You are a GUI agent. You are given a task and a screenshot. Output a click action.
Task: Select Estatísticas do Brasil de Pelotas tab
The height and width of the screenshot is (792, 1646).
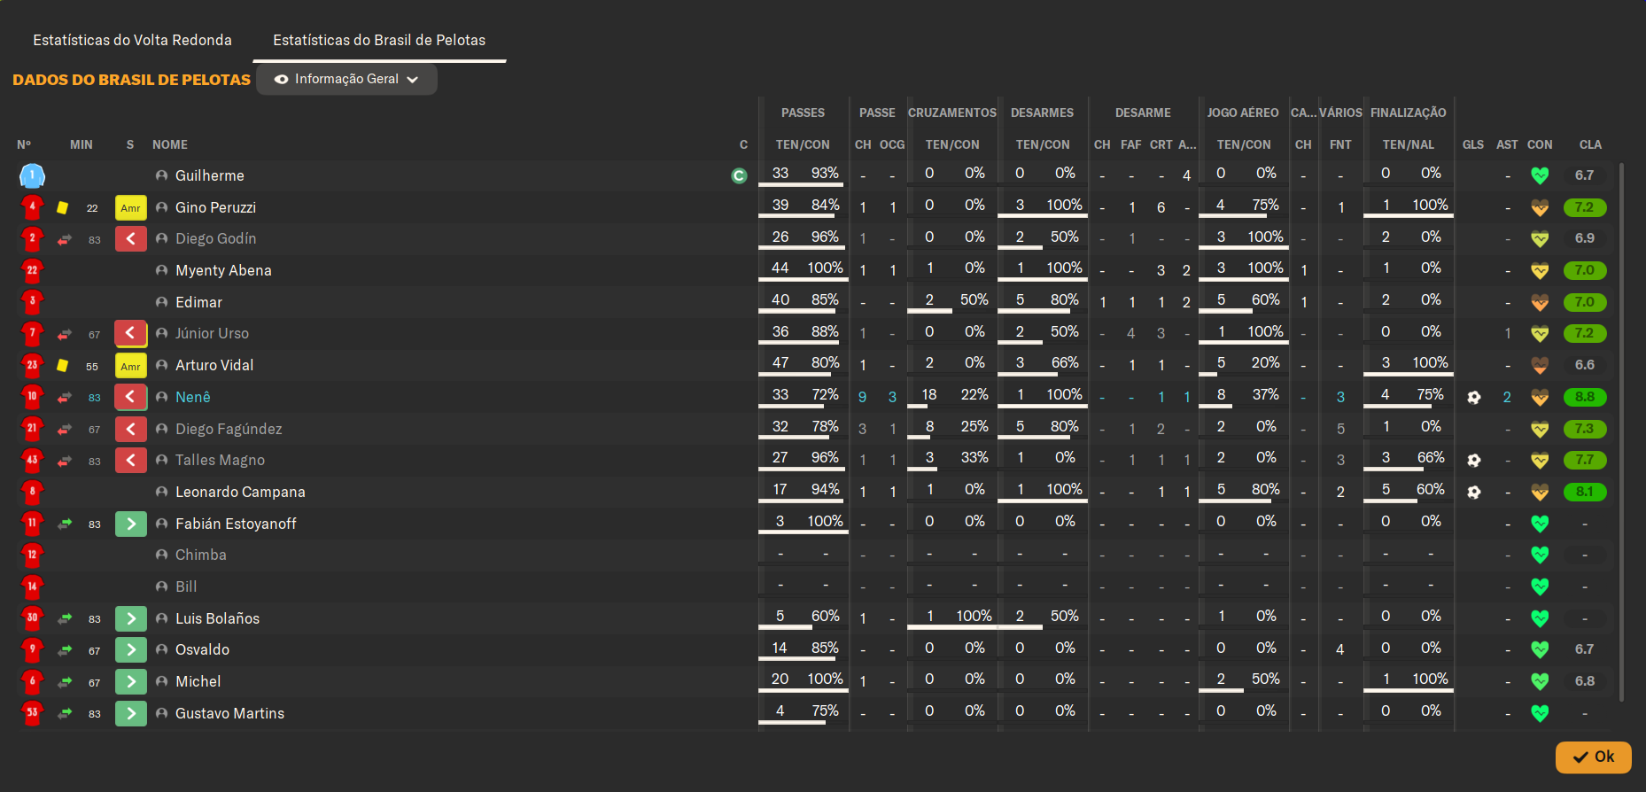pyautogui.click(x=379, y=40)
